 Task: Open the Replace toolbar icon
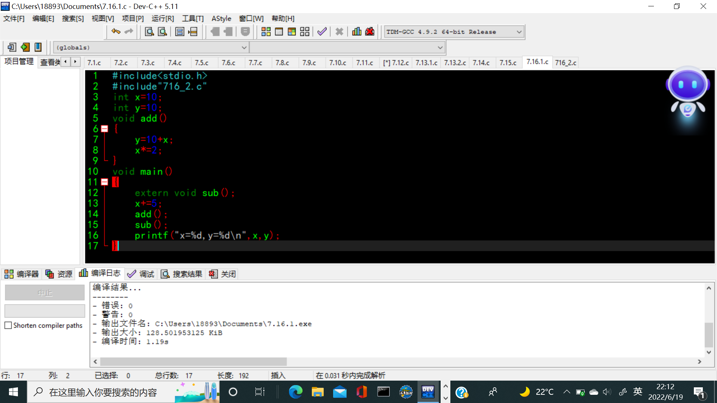162,32
